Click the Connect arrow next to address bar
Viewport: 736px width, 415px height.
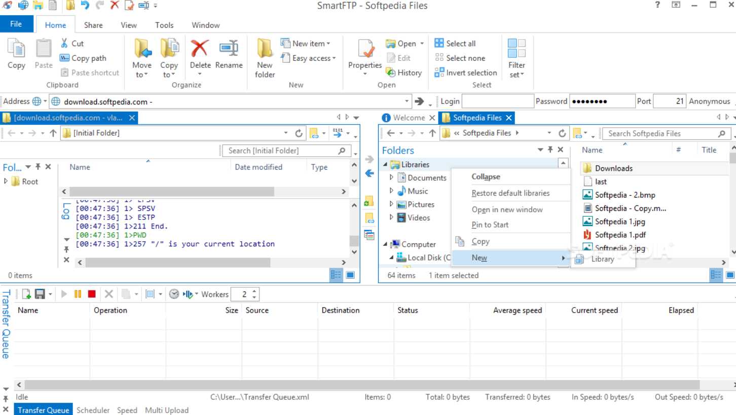(x=419, y=101)
